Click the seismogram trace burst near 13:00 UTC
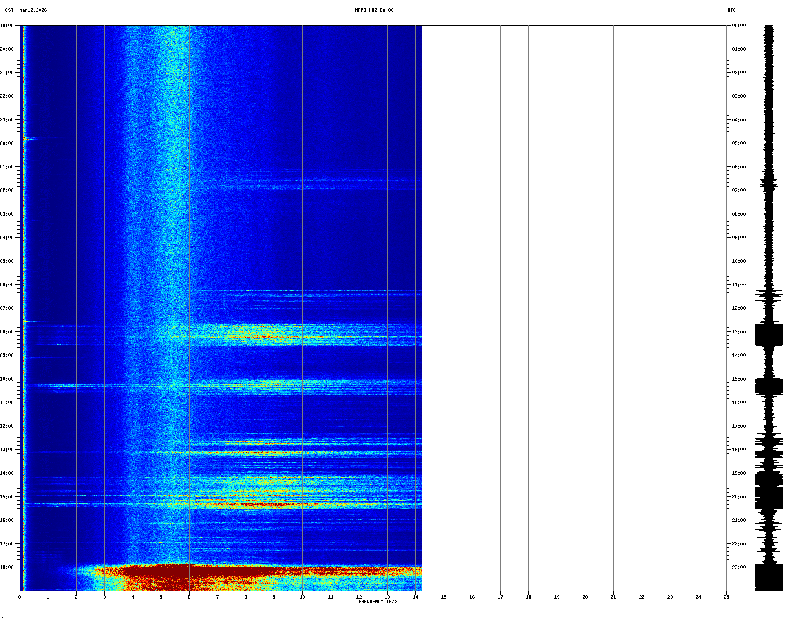 click(768, 335)
